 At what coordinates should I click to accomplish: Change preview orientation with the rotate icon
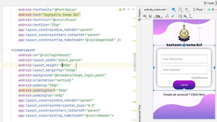[180, 9]
